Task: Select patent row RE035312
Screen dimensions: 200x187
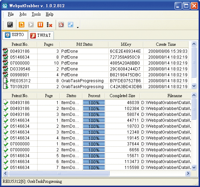Action: pyautogui.click(x=96, y=80)
